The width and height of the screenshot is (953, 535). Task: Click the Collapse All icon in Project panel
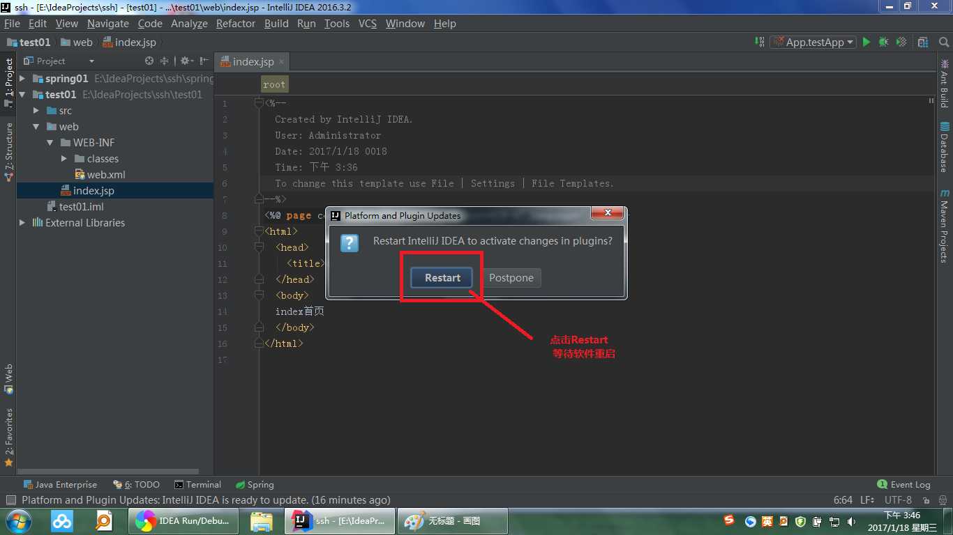pos(165,61)
